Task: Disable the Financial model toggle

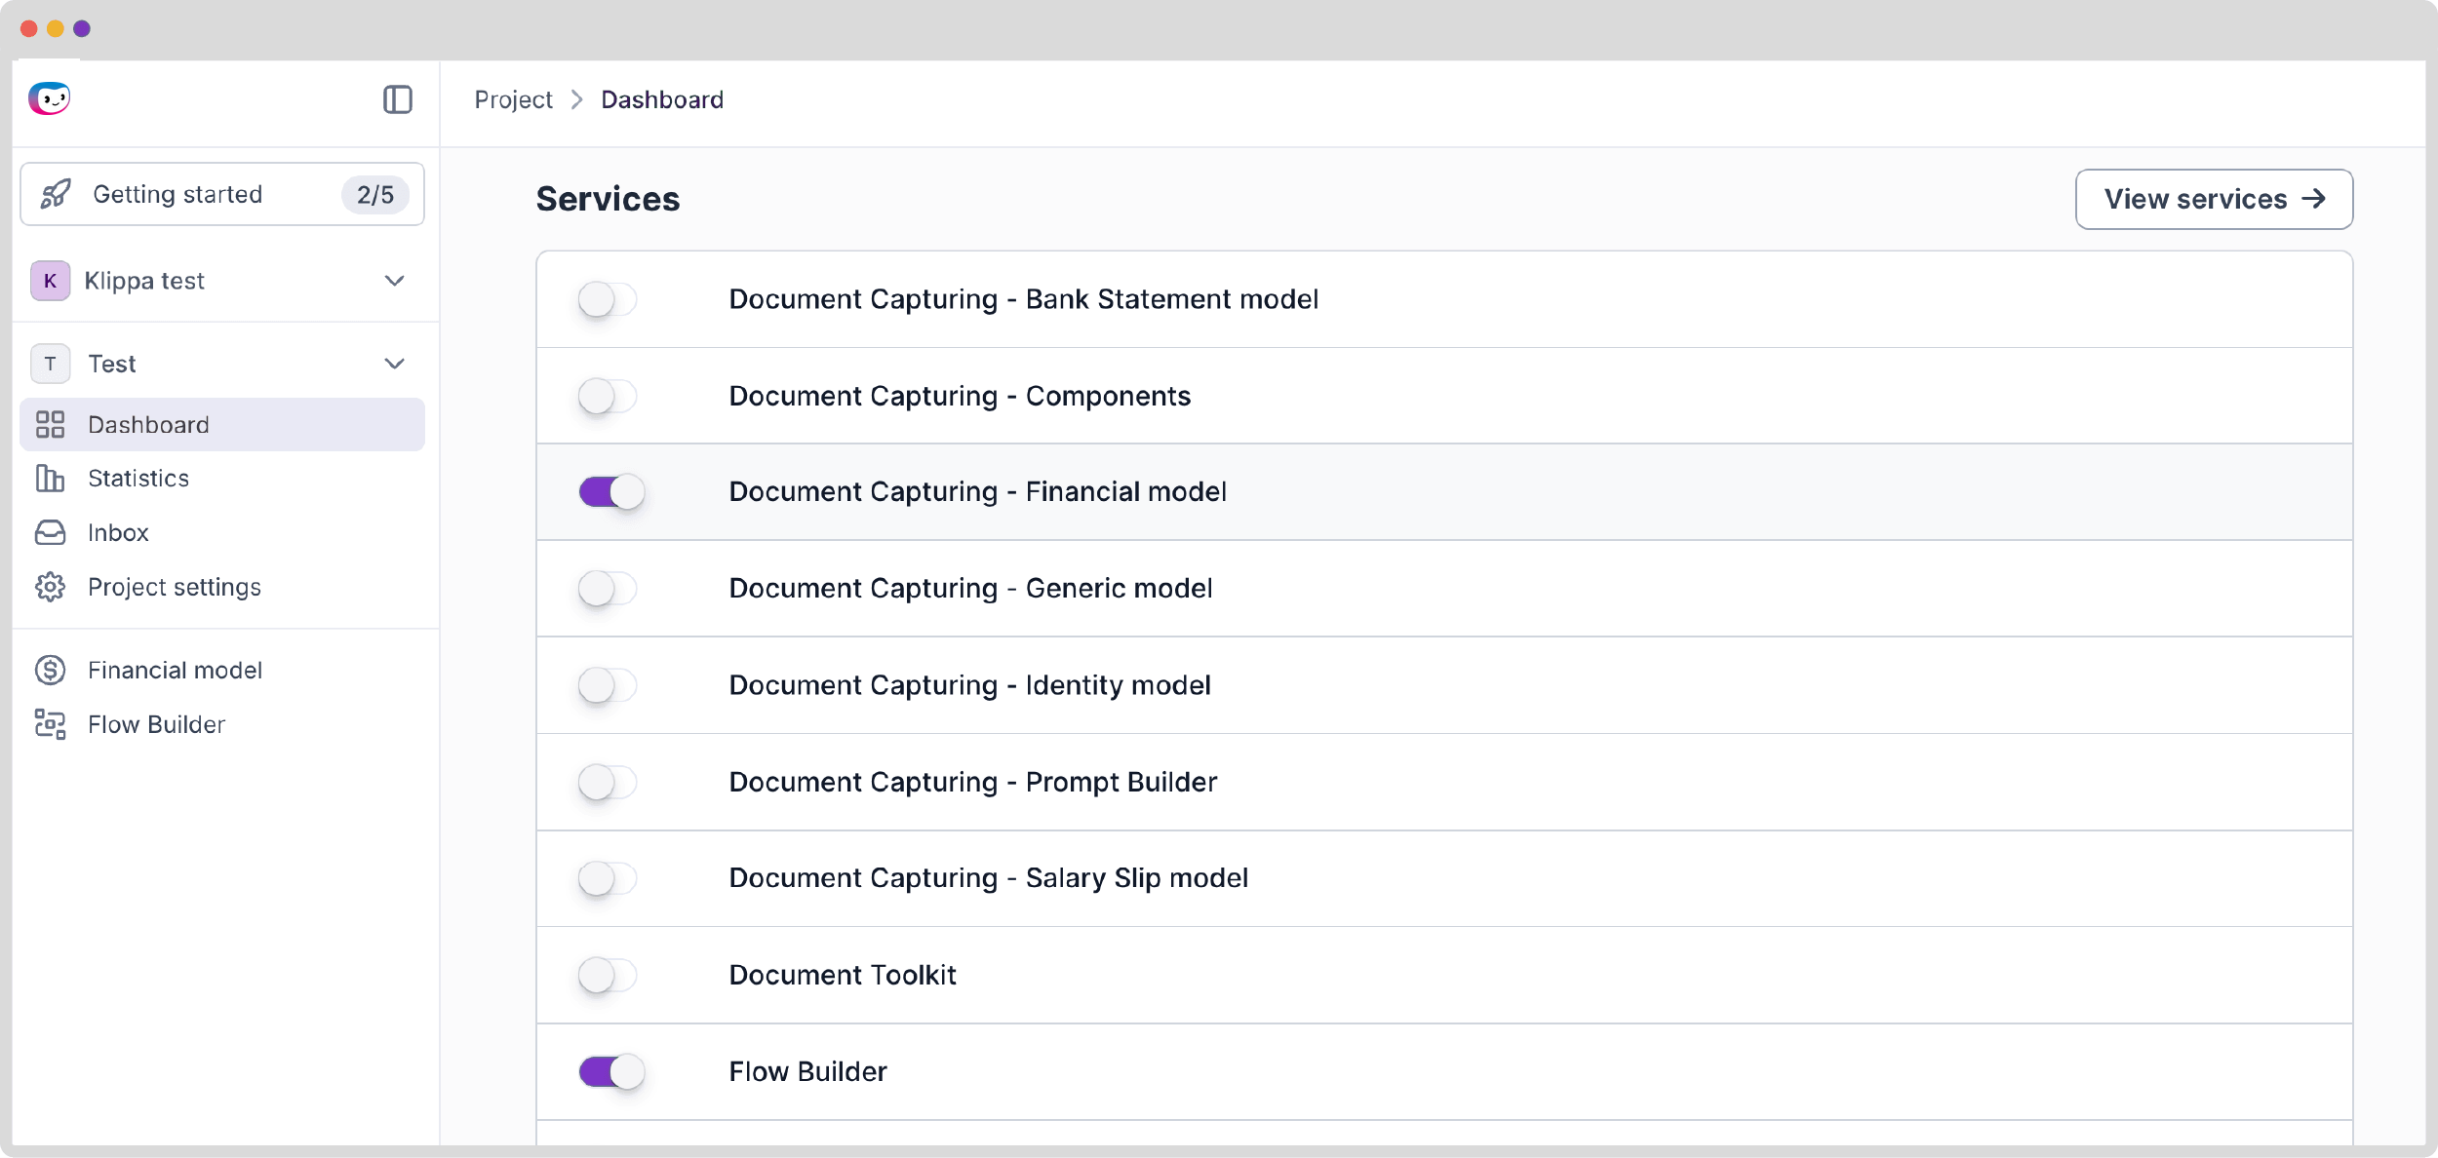Action: (x=611, y=491)
